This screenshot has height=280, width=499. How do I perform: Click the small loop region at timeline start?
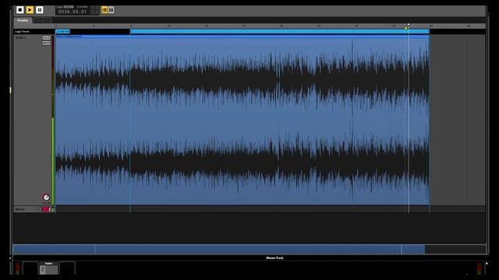[62, 31]
